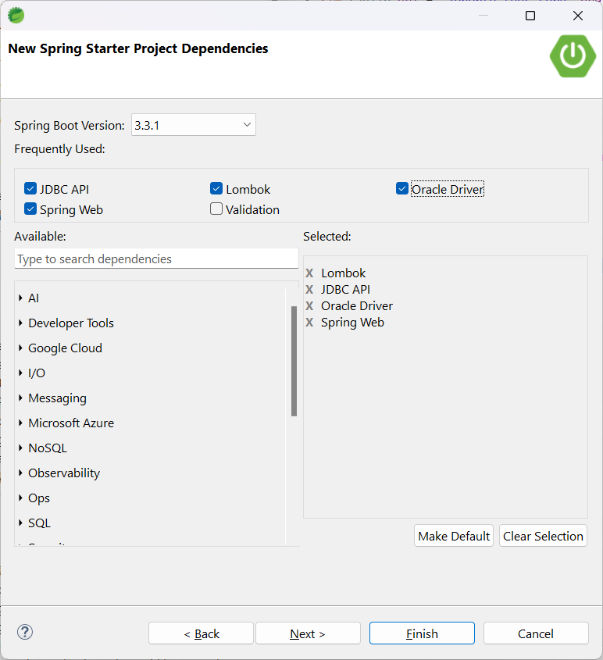
Task: Click the Make Default button
Action: click(x=454, y=536)
